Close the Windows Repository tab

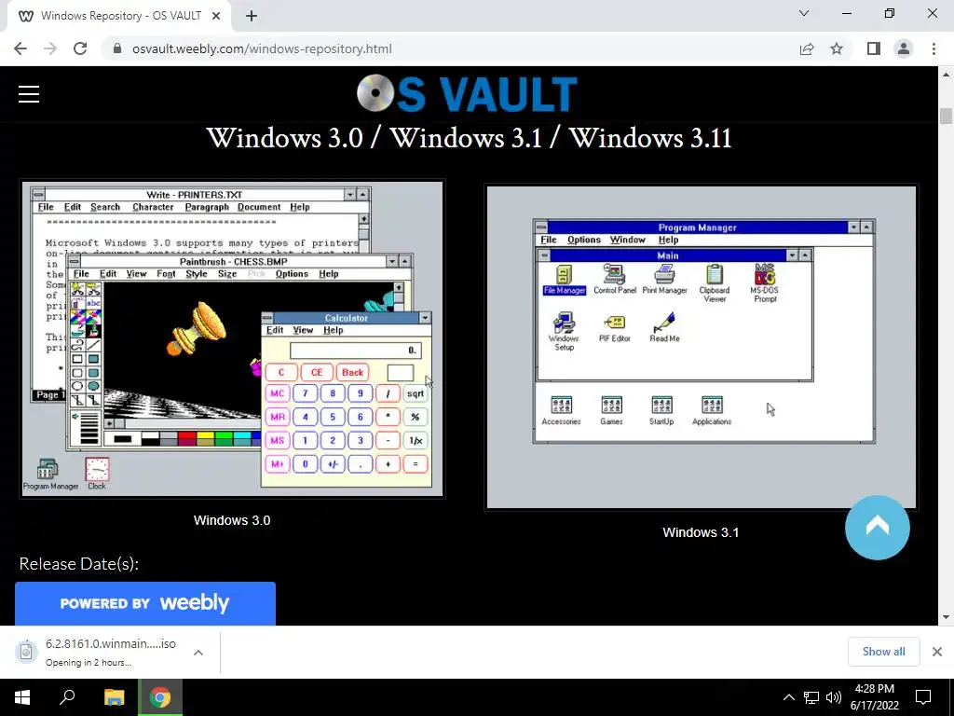[x=216, y=16]
